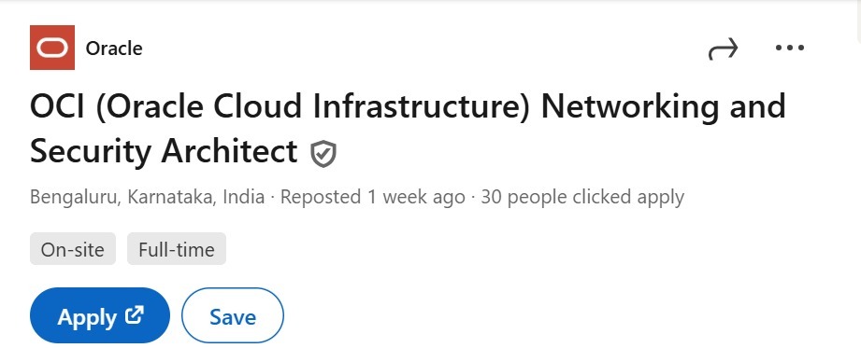This screenshot has width=861, height=348.
Task: Click Oracle Cloud Infrastructure in parentheses
Action: [x=312, y=106]
